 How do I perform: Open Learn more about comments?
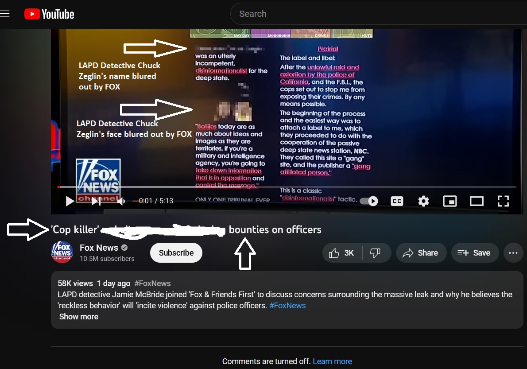tap(333, 361)
